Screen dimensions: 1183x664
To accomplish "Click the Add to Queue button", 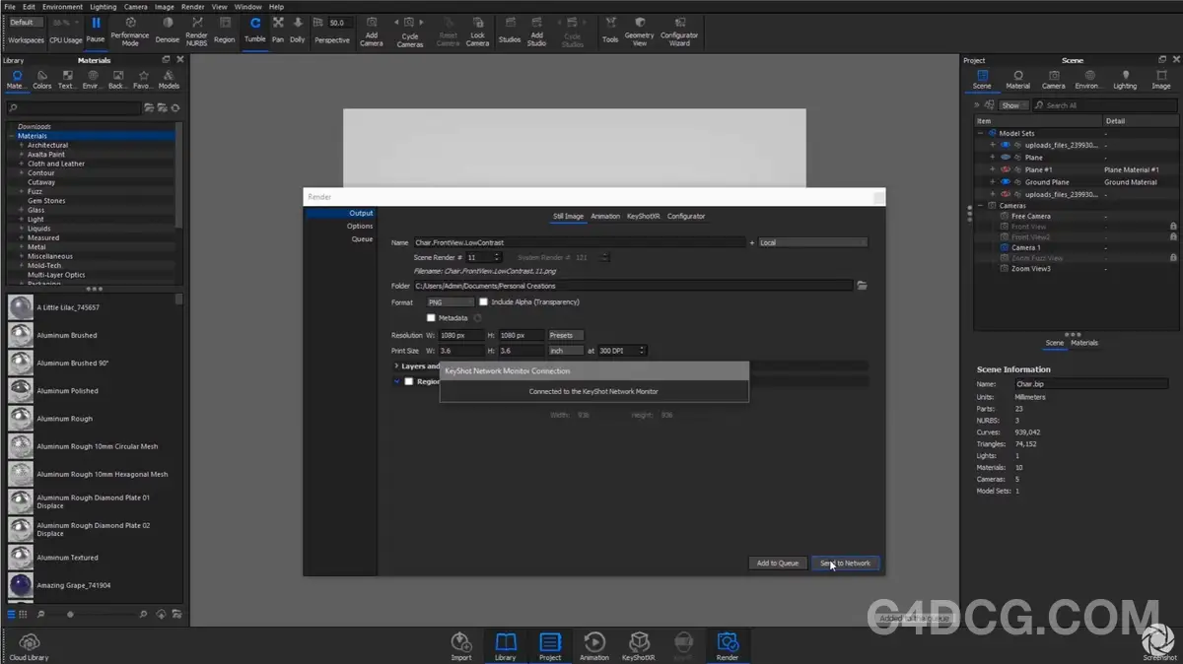I will [x=778, y=563].
